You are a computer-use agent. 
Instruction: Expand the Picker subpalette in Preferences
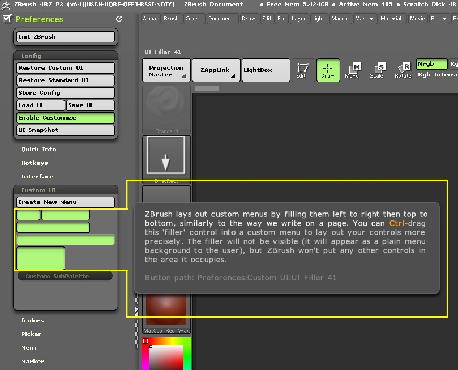tap(31, 334)
